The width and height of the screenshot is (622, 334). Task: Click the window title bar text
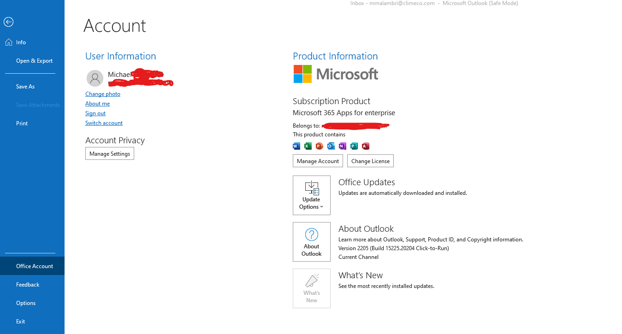click(434, 3)
